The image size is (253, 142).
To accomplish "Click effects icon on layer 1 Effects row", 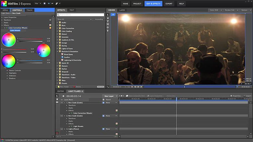I will pyautogui.click(x=117, y=111).
